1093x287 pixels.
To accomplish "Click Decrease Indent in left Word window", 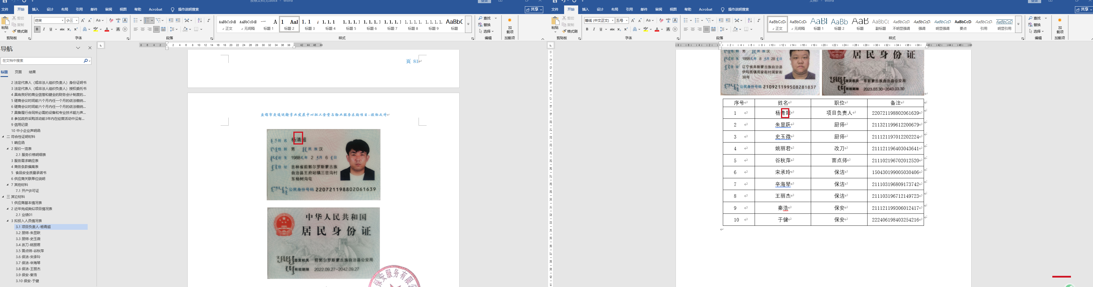I will 170,20.
